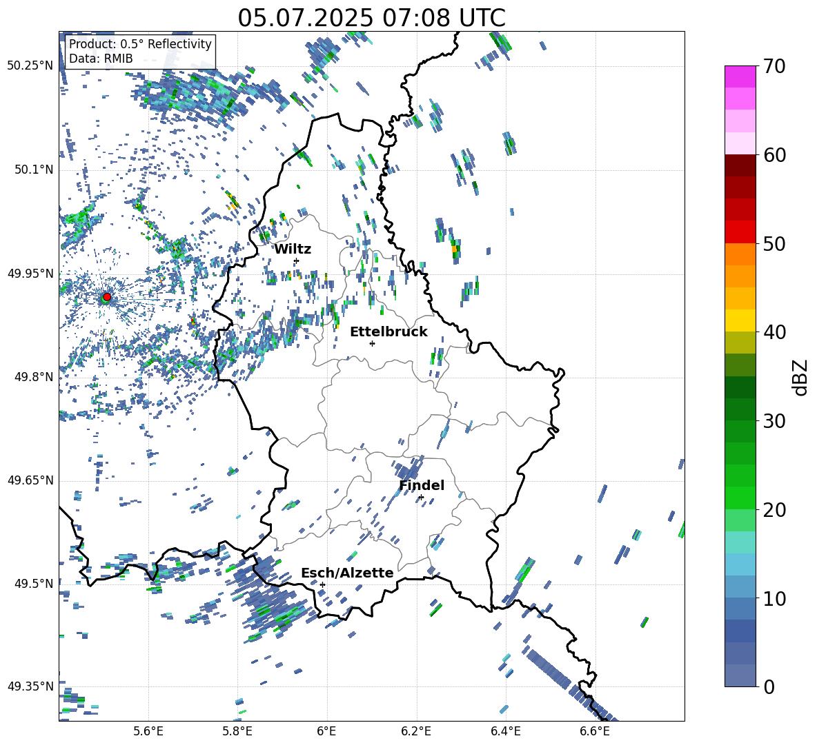
Task: Click the Product: 0.5° Reflectivity text
Action: click(140, 44)
